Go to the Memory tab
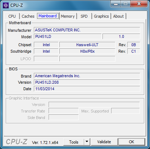Image resolution: width=150 pixels, height=149 pixels. click(68, 16)
